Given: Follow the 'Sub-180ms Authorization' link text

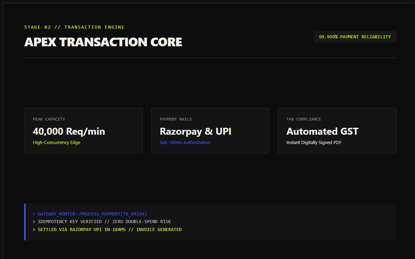Looking at the screenshot, I should point(185,143).
